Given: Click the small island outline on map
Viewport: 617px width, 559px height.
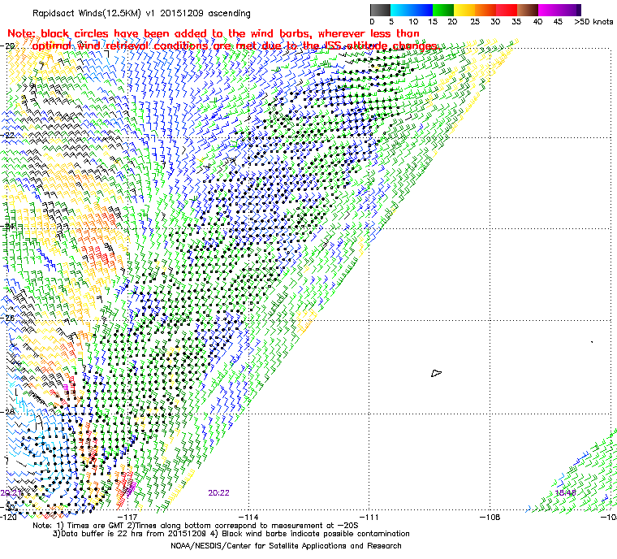Looking at the screenshot, I should (436, 373).
